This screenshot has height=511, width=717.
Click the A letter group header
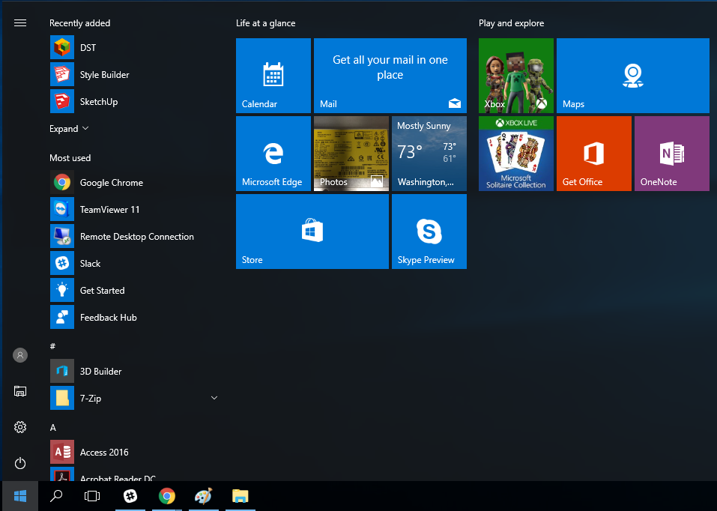(53, 428)
